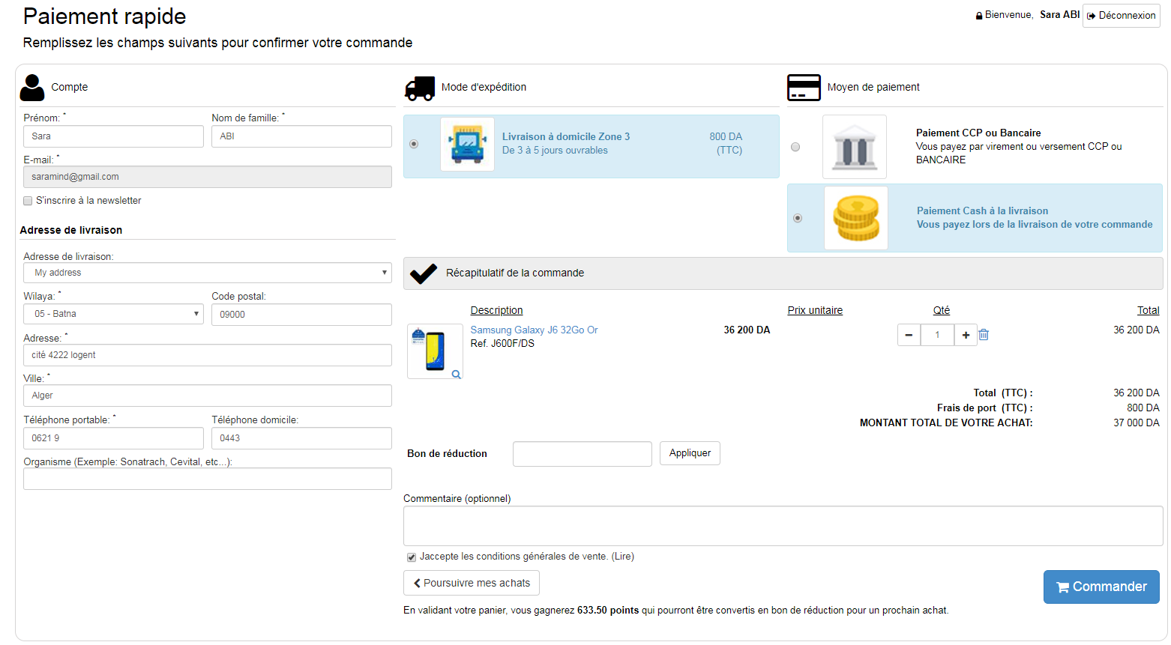Decrease quantity with the minus button
The width and height of the screenshot is (1171, 645).
[x=909, y=335]
